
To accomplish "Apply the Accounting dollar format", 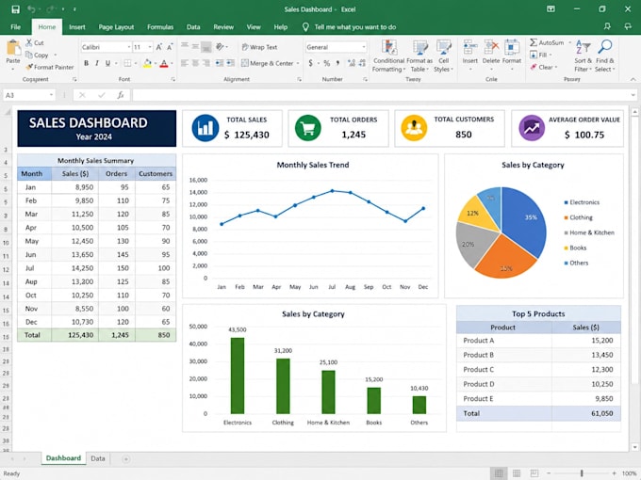I will (311, 63).
